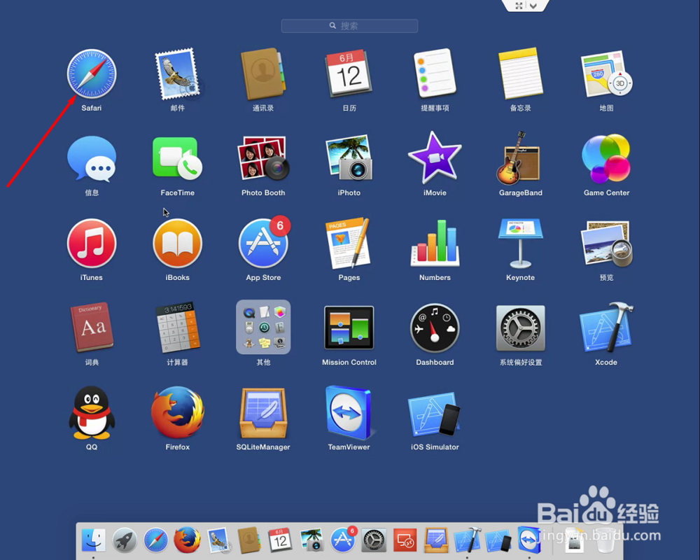This screenshot has height=560, width=700.
Task: Launch Firefox from Launchpad grid
Action: point(177,412)
